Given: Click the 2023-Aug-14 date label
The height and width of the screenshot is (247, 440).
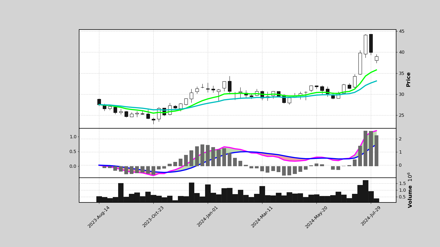Looking at the screenshot, I should (x=99, y=217).
